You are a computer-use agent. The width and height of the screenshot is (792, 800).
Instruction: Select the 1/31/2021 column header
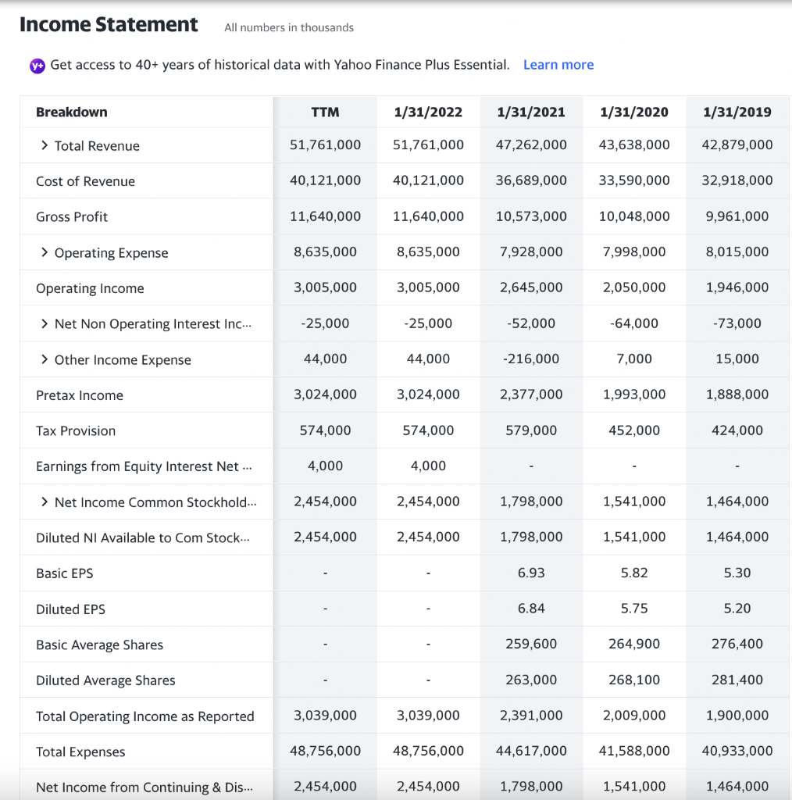coord(531,112)
